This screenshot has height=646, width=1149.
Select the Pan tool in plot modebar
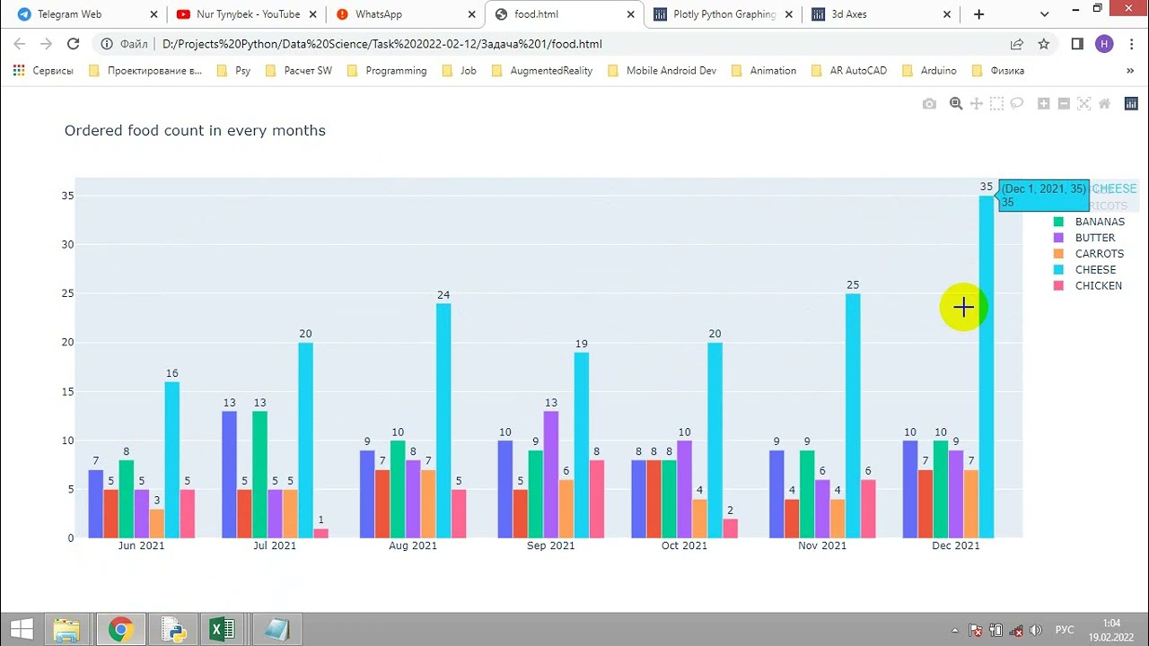(x=977, y=104)
